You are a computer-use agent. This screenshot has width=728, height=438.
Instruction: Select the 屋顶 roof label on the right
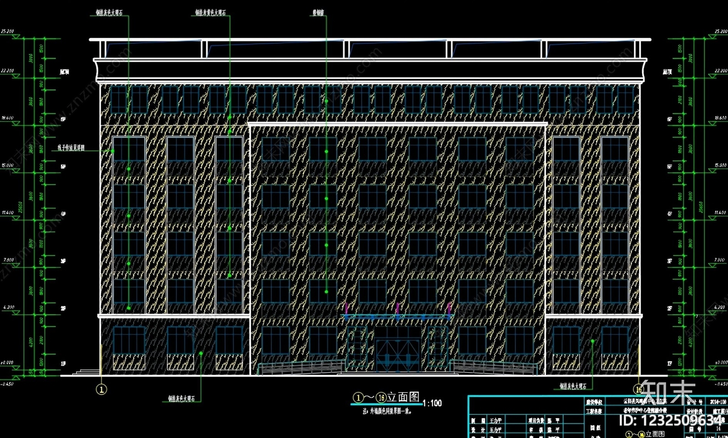(x=667, y=72)
